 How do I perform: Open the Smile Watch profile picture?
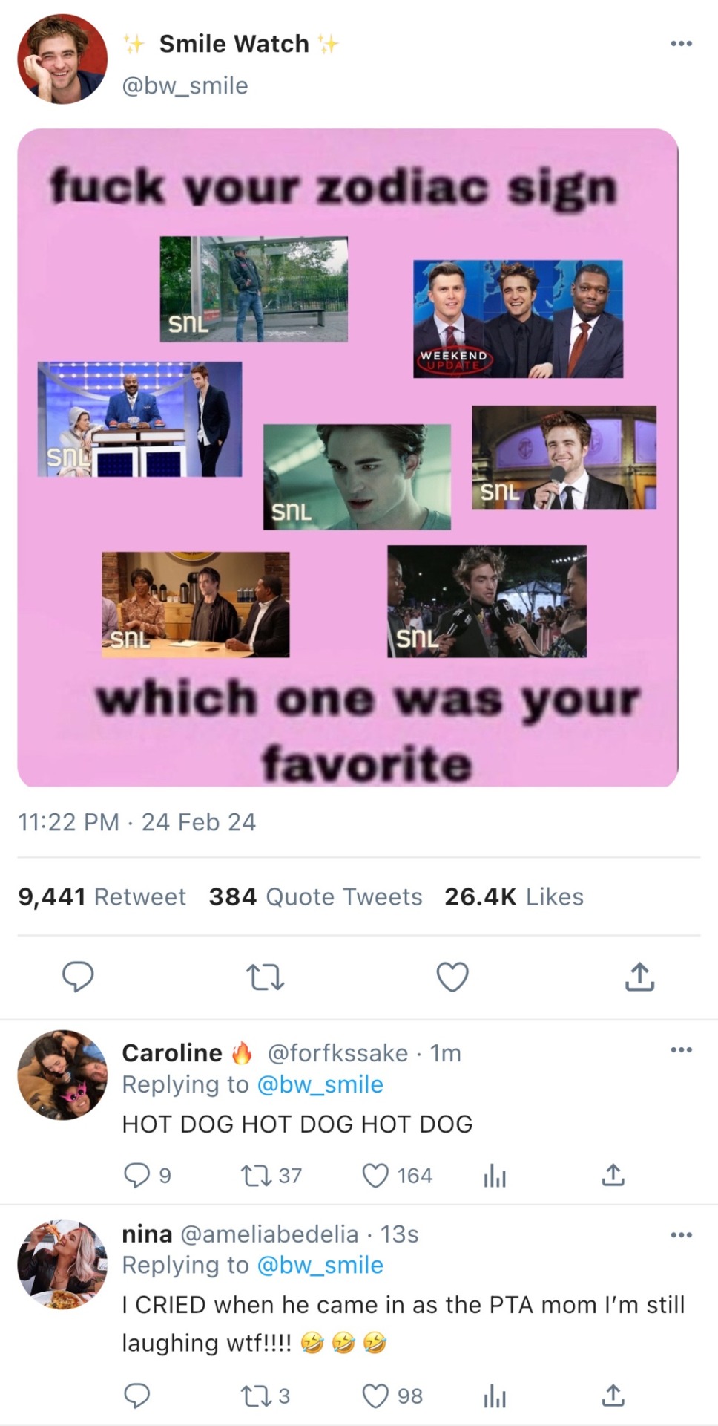[x=62, y=59]
